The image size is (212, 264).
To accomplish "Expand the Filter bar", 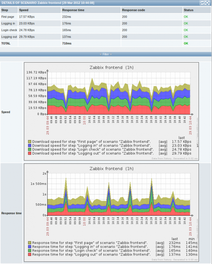I will [x=106, y=54].
